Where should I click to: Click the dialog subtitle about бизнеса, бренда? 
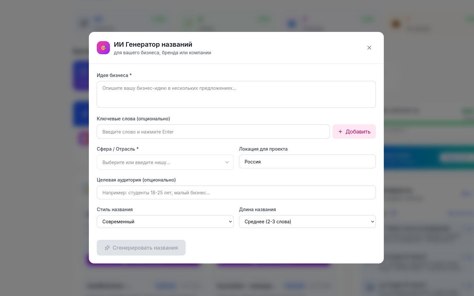pyautogui.click(x=163, y=53)
